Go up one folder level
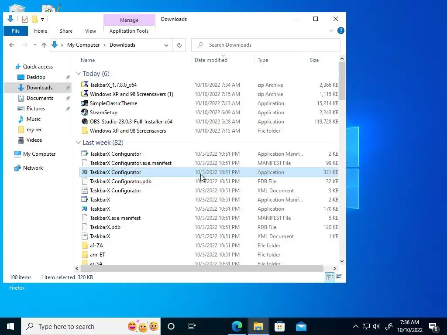The height and width of the screenshot is (335, 447). (44, 45)
